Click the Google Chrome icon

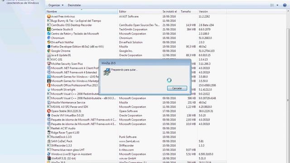pyautogui.click(x=49, y=51)
